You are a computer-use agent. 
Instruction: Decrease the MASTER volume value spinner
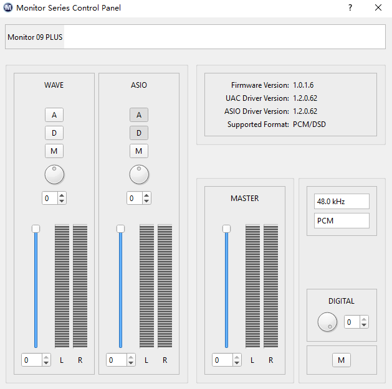click(x=237, y=363)
